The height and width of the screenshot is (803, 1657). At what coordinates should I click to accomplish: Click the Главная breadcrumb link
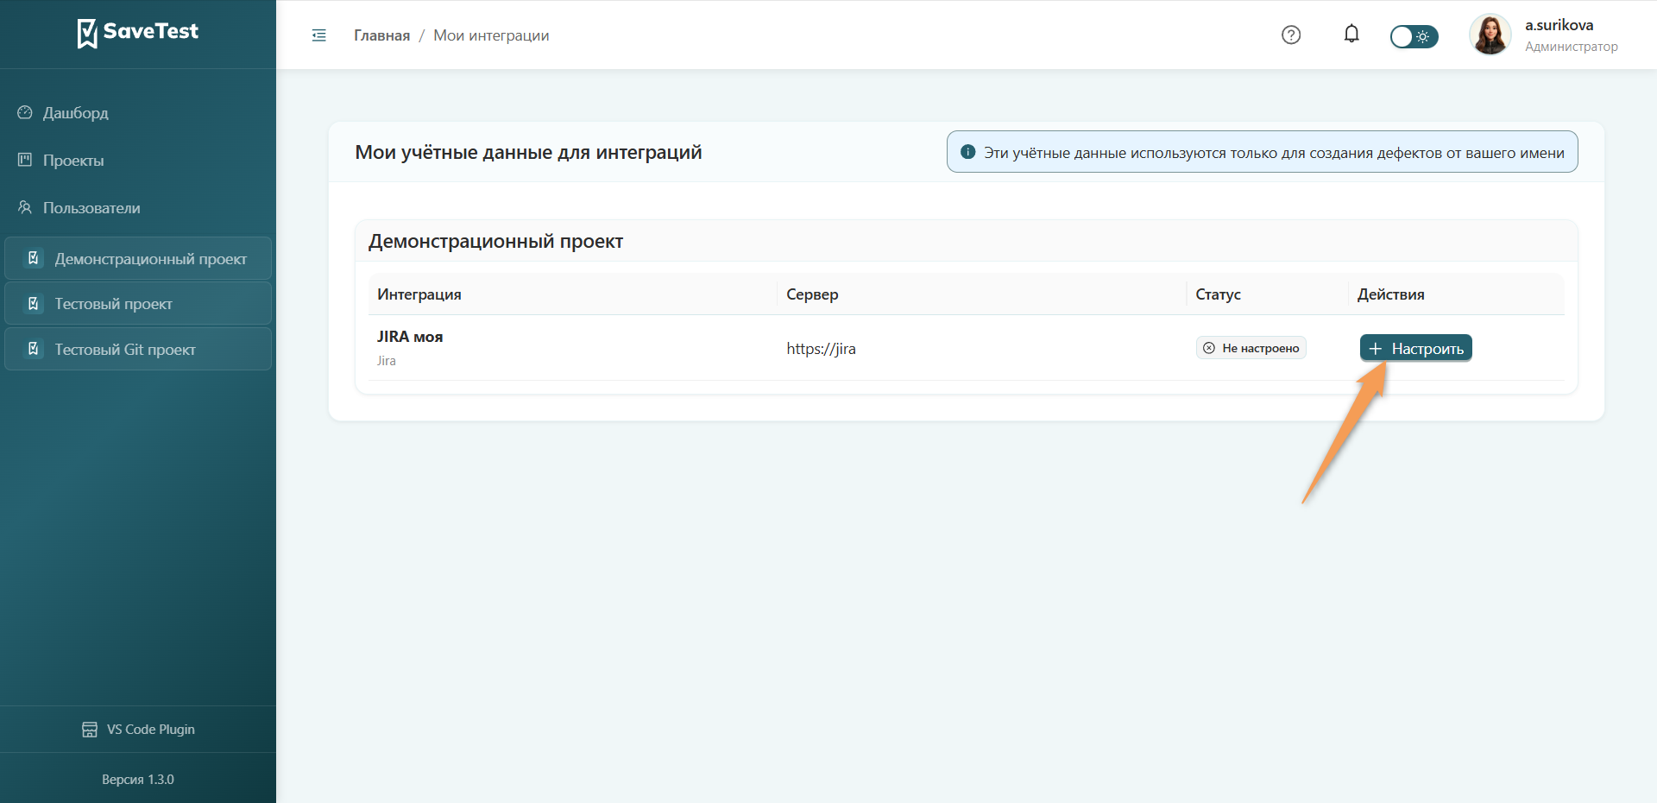pyautogui.click(x=381, y=35)
